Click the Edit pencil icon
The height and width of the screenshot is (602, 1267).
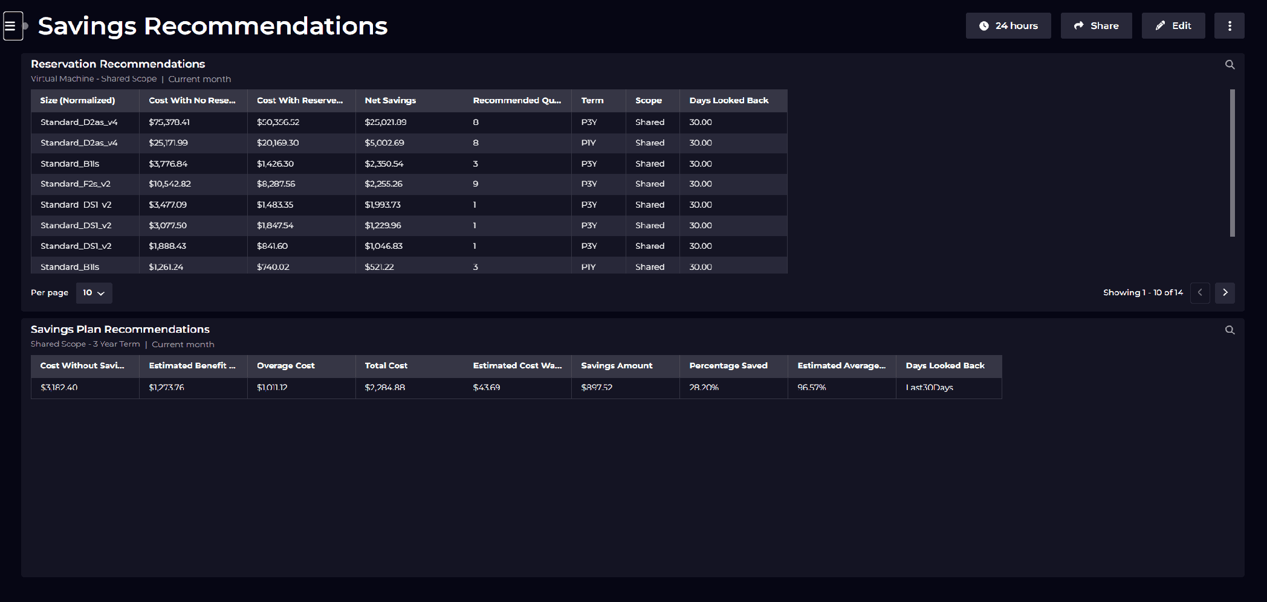(1161, 25)
